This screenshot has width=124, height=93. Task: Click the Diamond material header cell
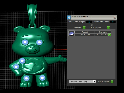coord(103,32)
